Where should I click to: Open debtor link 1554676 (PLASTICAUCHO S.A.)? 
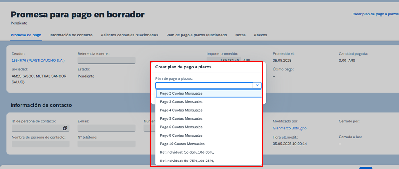click(x=38, y=61)
